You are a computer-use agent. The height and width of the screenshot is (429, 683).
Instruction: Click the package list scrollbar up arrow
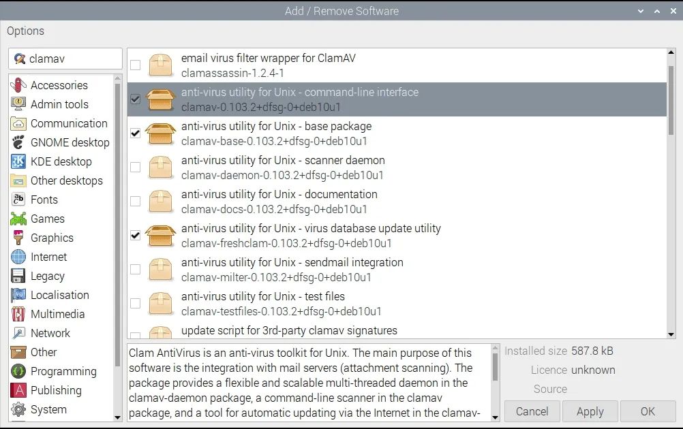coord(671,52)
